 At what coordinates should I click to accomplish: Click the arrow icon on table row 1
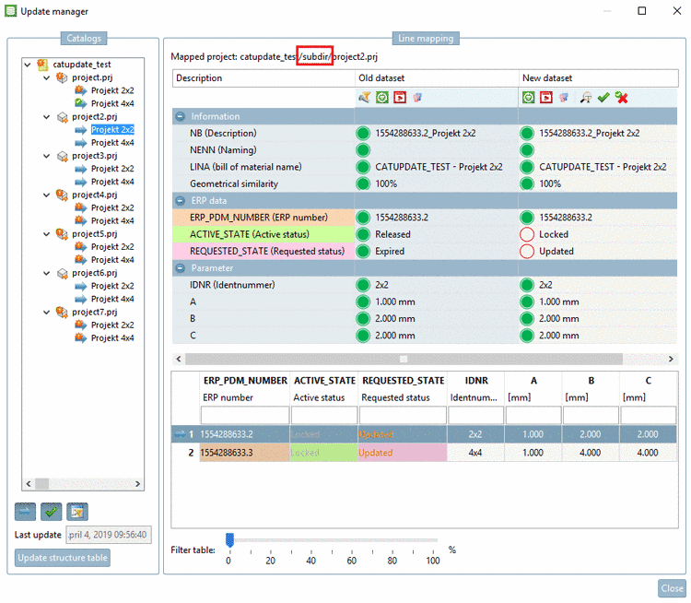pyautogui.click(x=180, y=434)
